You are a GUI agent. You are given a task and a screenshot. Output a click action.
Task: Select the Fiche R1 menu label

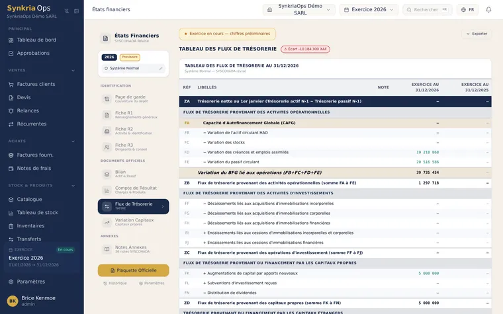click(x=124, y=113)
